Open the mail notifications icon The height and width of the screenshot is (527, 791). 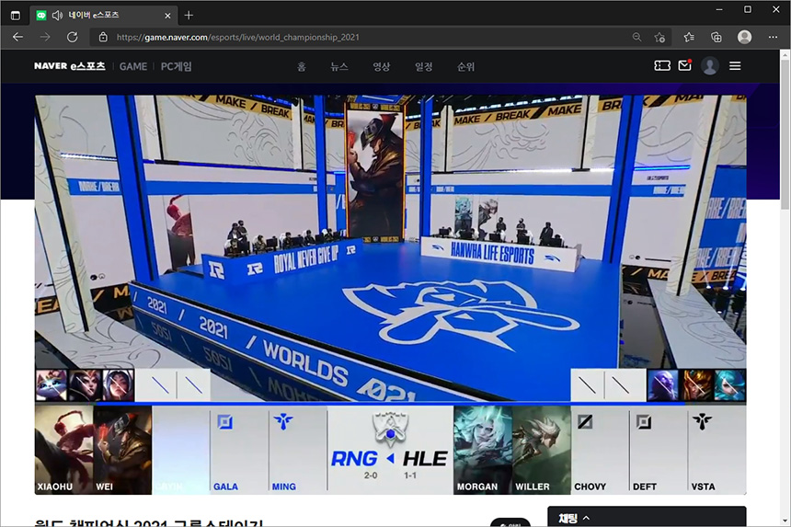click(x=685, y=65)
